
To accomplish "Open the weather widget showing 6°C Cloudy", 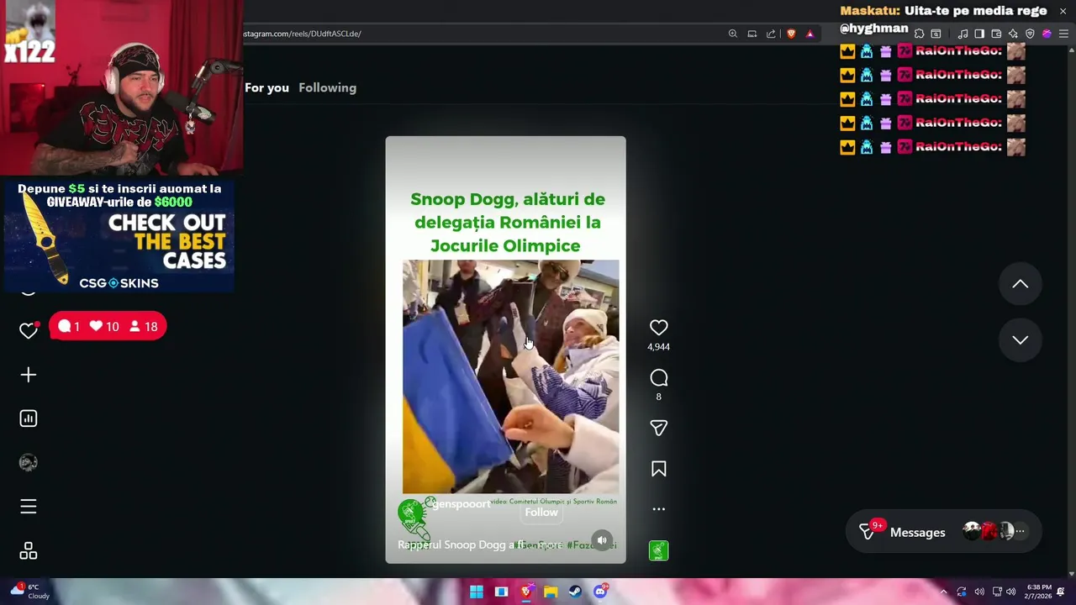I will click(x=30, y=592).
